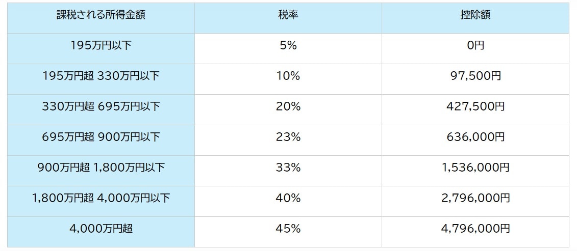Screen dimensions: 577x251
Task: Click the 4,000万円超 bracket cell
Action: click(x=101, y=229)
